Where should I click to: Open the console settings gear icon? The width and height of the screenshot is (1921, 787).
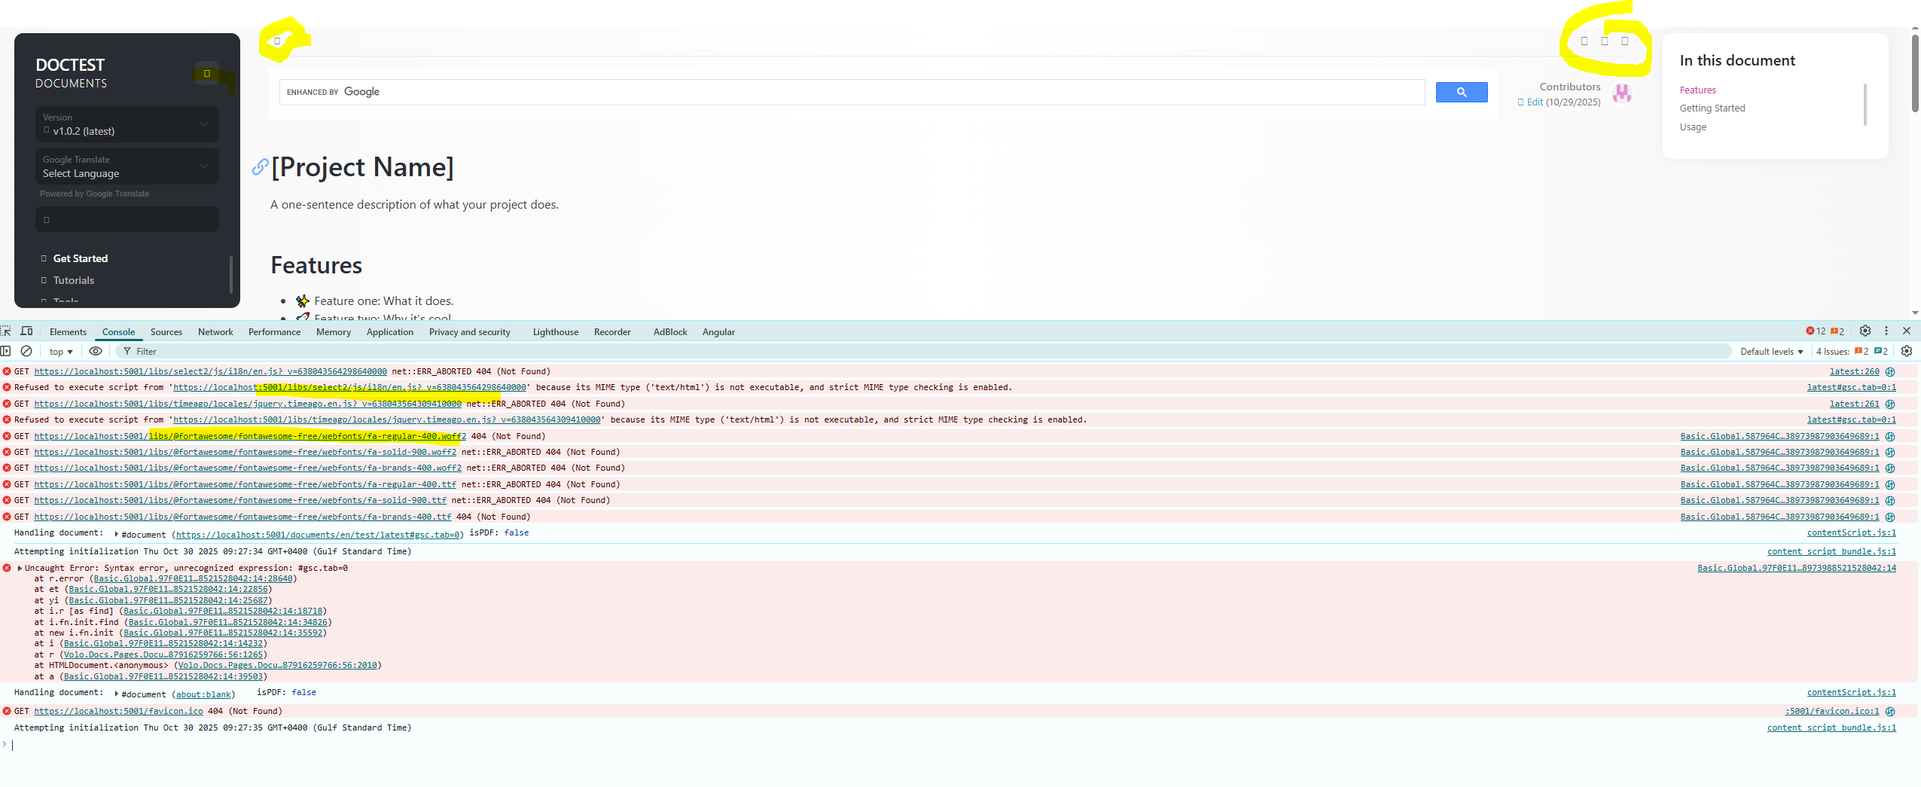click(1906, 351)
